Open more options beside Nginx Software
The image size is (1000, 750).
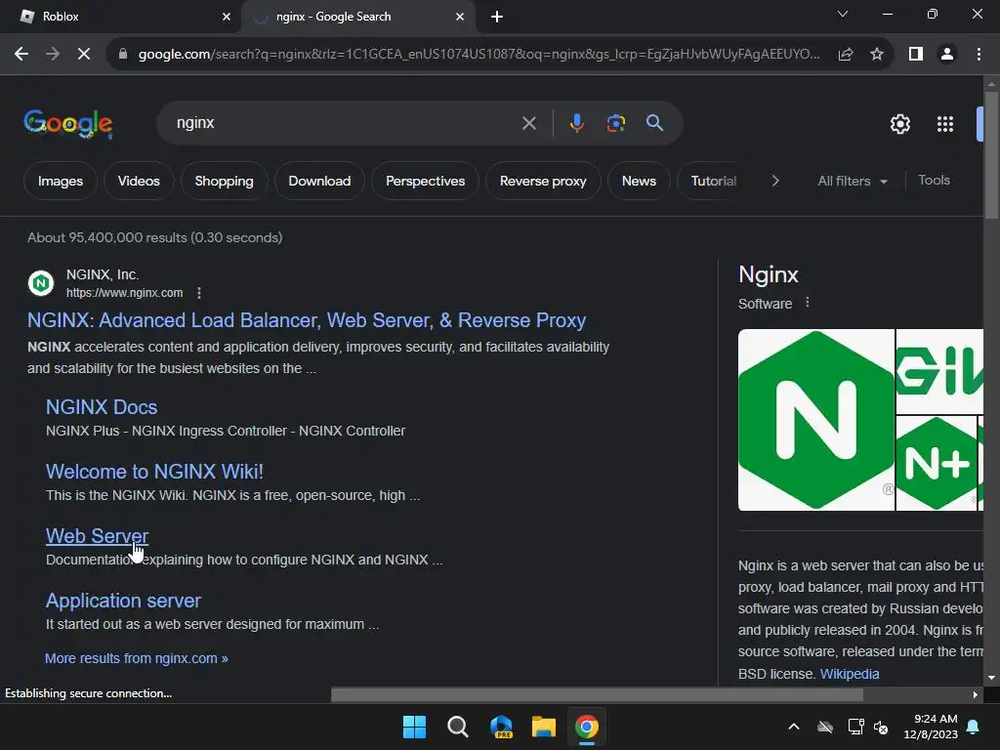click(808, 303)
